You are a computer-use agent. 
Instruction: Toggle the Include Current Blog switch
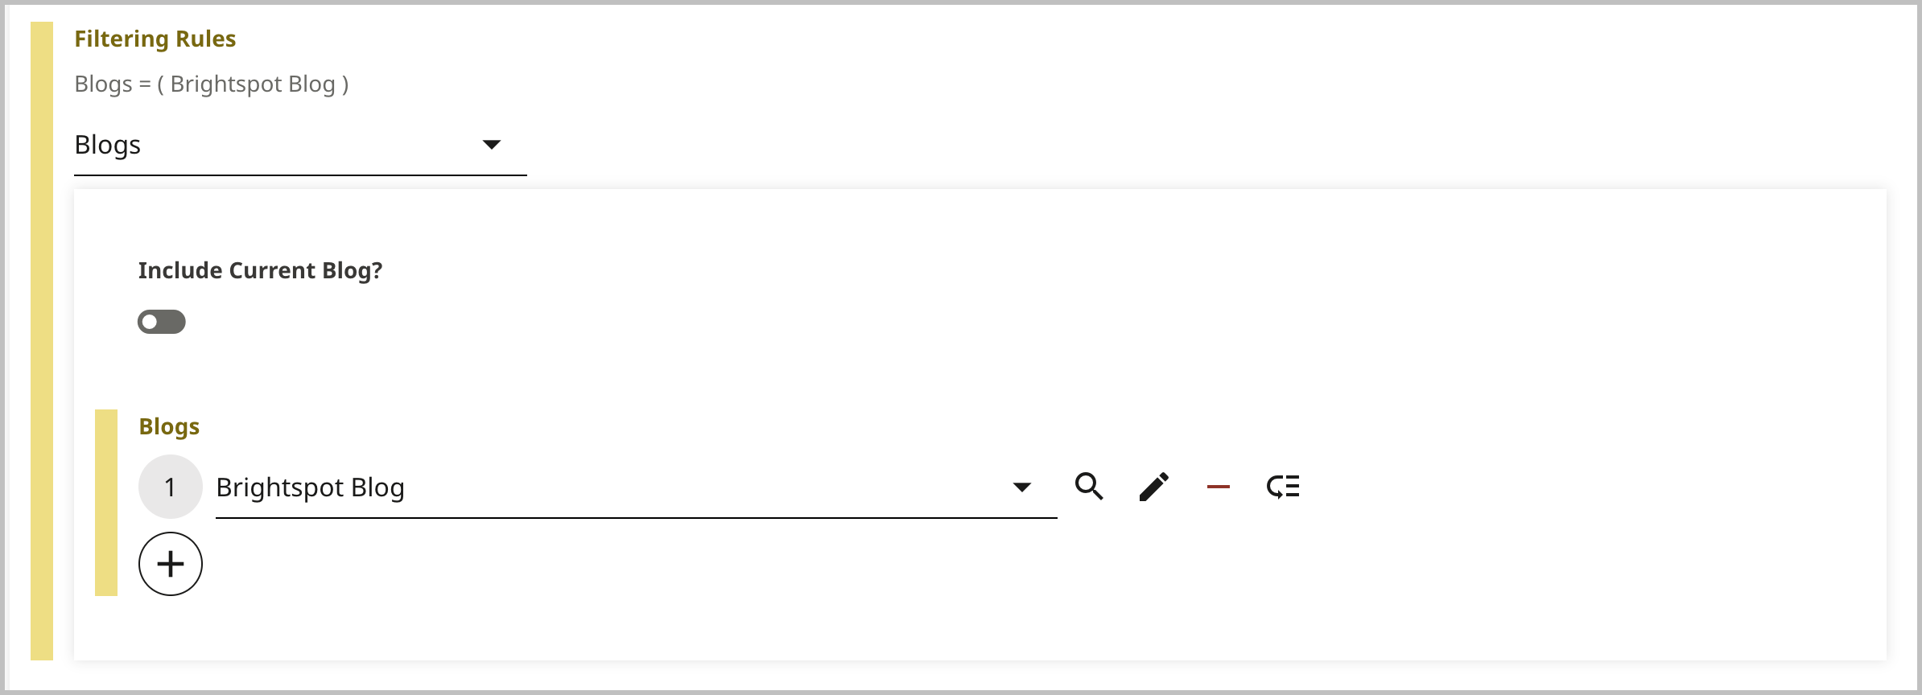(x=162, y=322)
